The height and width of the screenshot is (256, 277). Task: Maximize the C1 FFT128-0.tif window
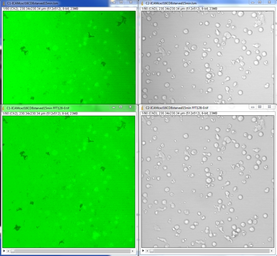pos(121,107)
